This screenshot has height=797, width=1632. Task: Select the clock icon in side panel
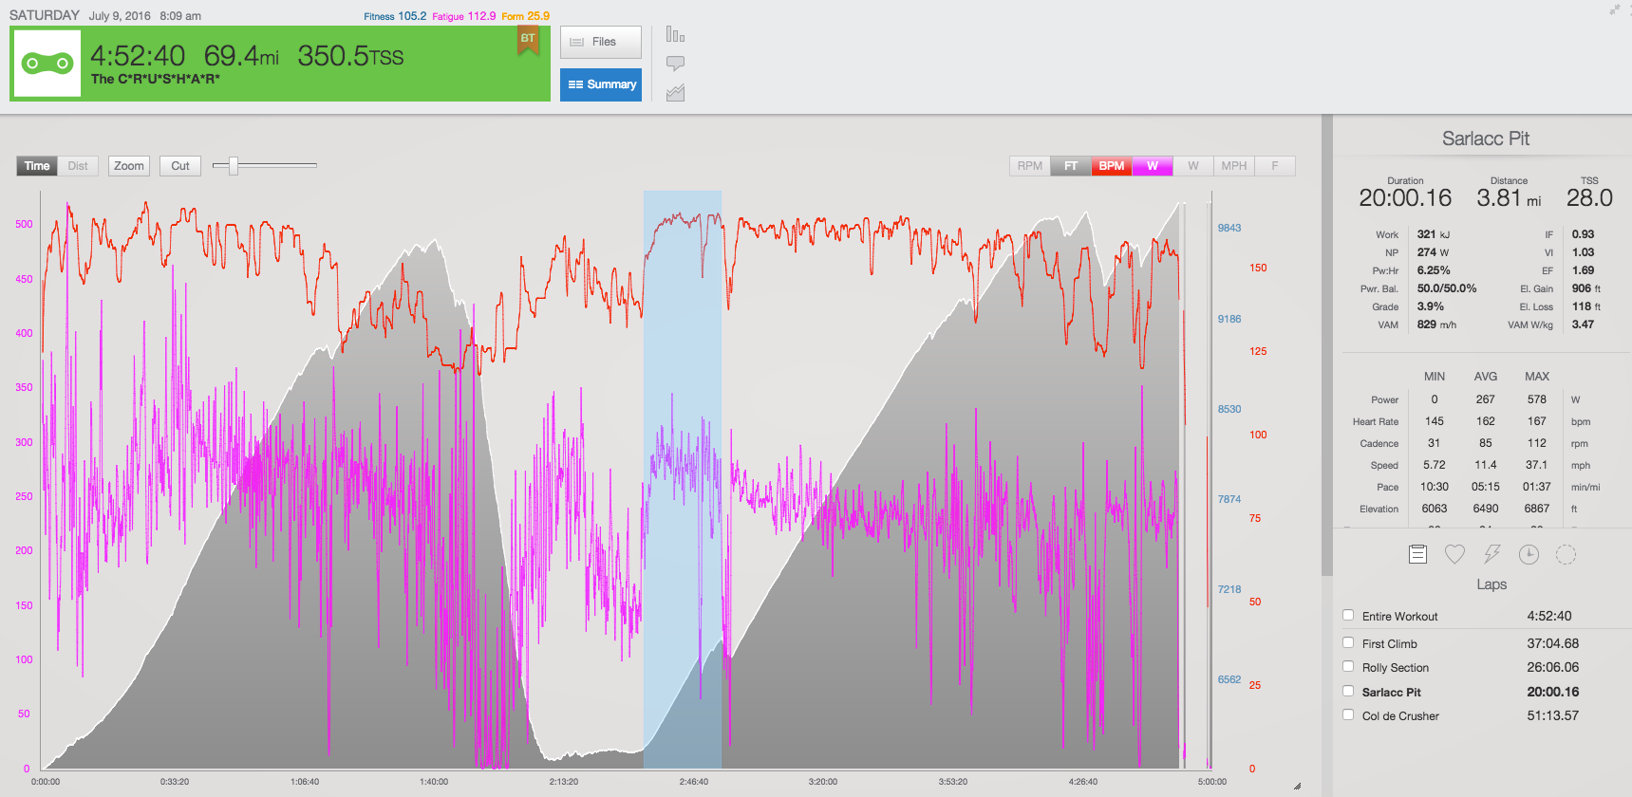coord(1529,554)
